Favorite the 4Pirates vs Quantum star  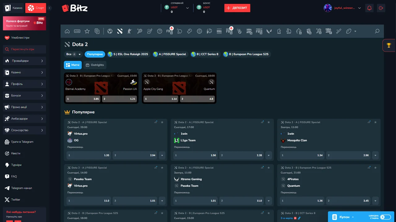click(376, 168)
